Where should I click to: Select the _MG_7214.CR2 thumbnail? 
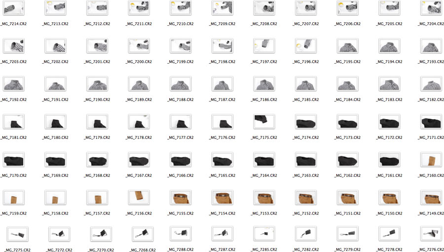click(x=14, y=8)
